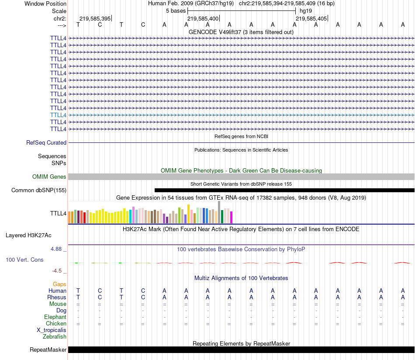Click the gray OMIM Genes item bar
This screenshot has height=360, width=415.
pos(241,177)
